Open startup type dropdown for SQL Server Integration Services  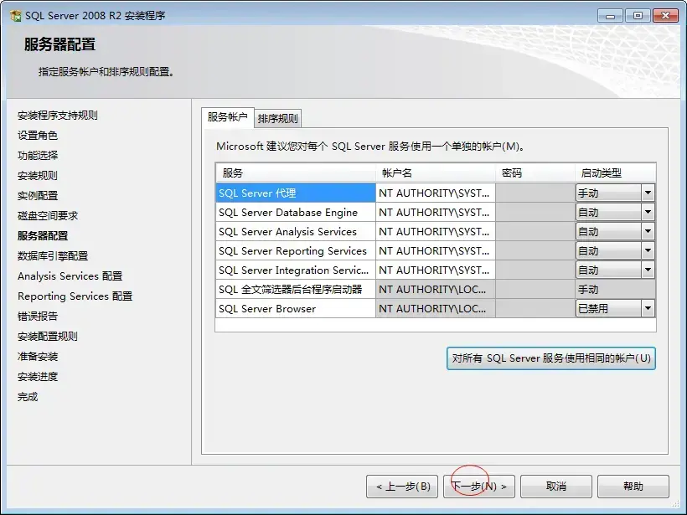(648, 270)
